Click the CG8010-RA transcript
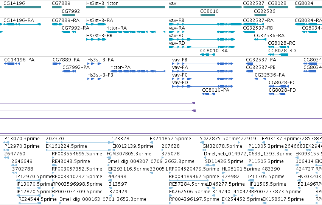This screenshot has width=322, height=205. pyautogui.click(x=208, y=55)
